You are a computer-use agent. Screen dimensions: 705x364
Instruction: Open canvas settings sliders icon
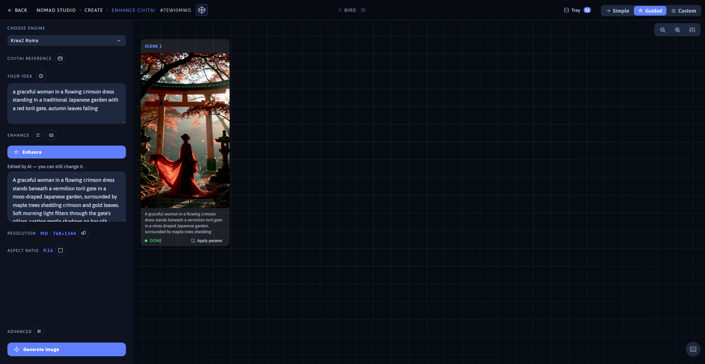pos(692,30)
